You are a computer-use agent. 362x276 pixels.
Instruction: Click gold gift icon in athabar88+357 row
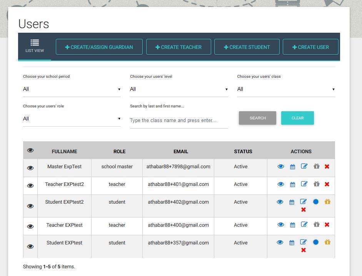[327, 242]
